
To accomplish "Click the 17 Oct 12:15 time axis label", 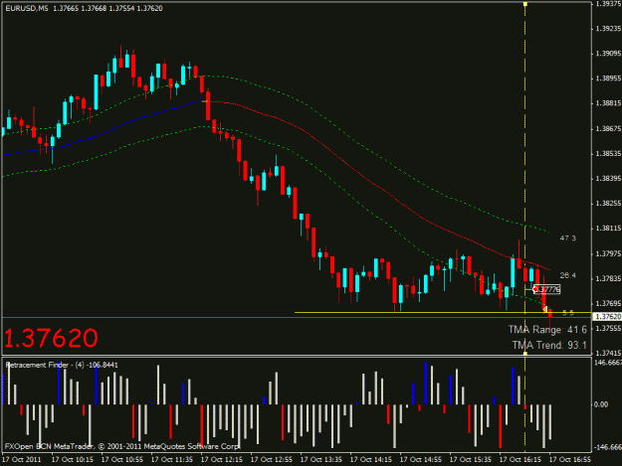I will coord(221,460).
